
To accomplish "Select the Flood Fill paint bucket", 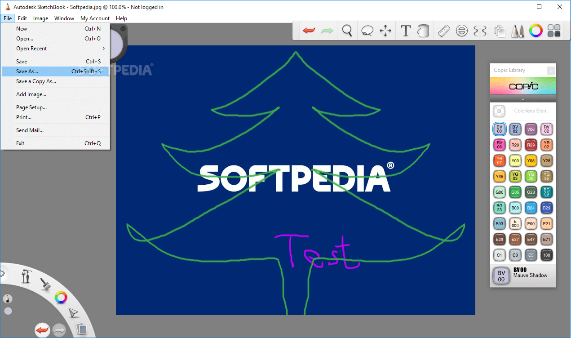I will coord(423,31).
